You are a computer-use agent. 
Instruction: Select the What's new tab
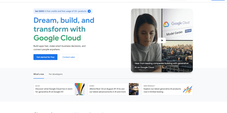click(39, 74)
